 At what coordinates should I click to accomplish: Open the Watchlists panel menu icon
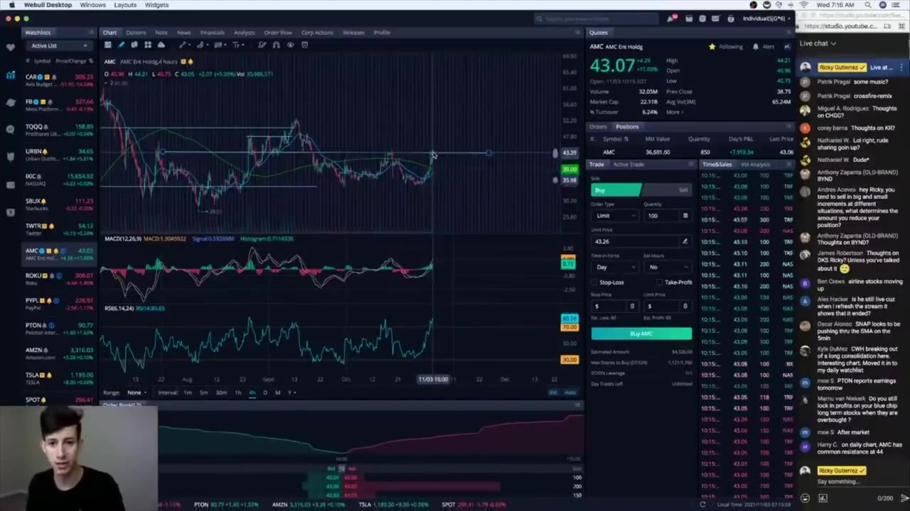tap(91, 33)
